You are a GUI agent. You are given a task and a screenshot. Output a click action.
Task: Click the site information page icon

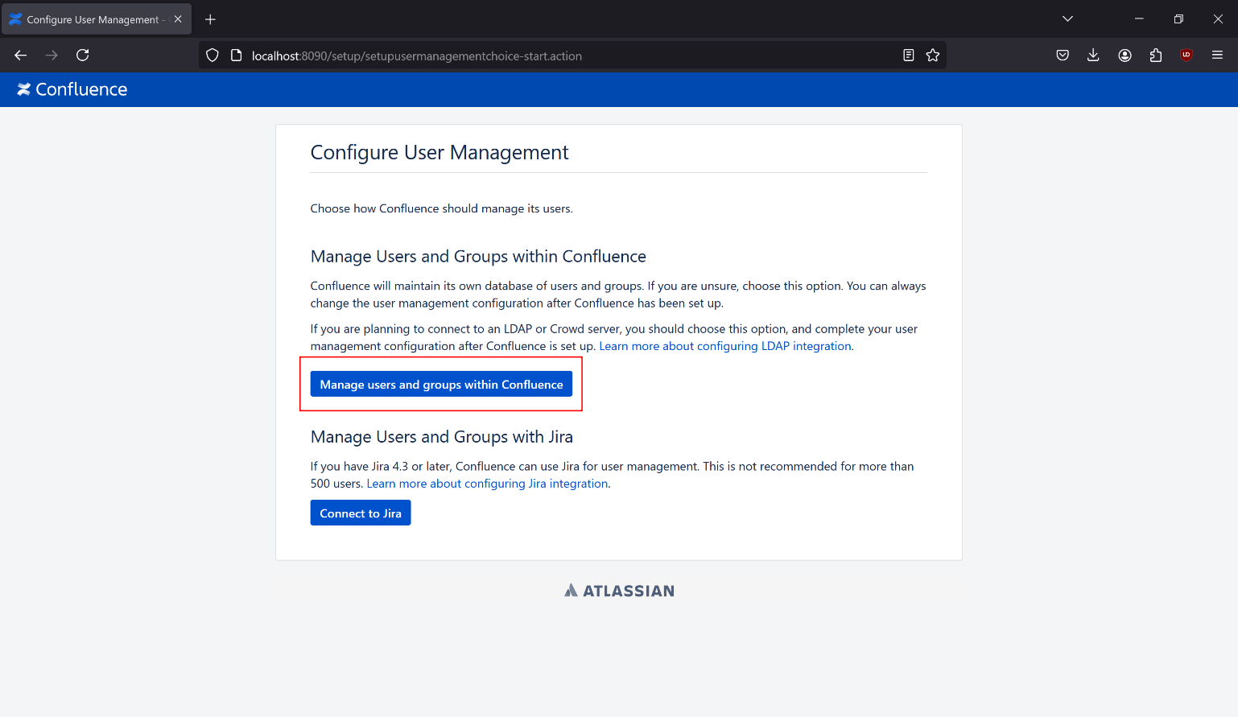(x=237, y=56)
